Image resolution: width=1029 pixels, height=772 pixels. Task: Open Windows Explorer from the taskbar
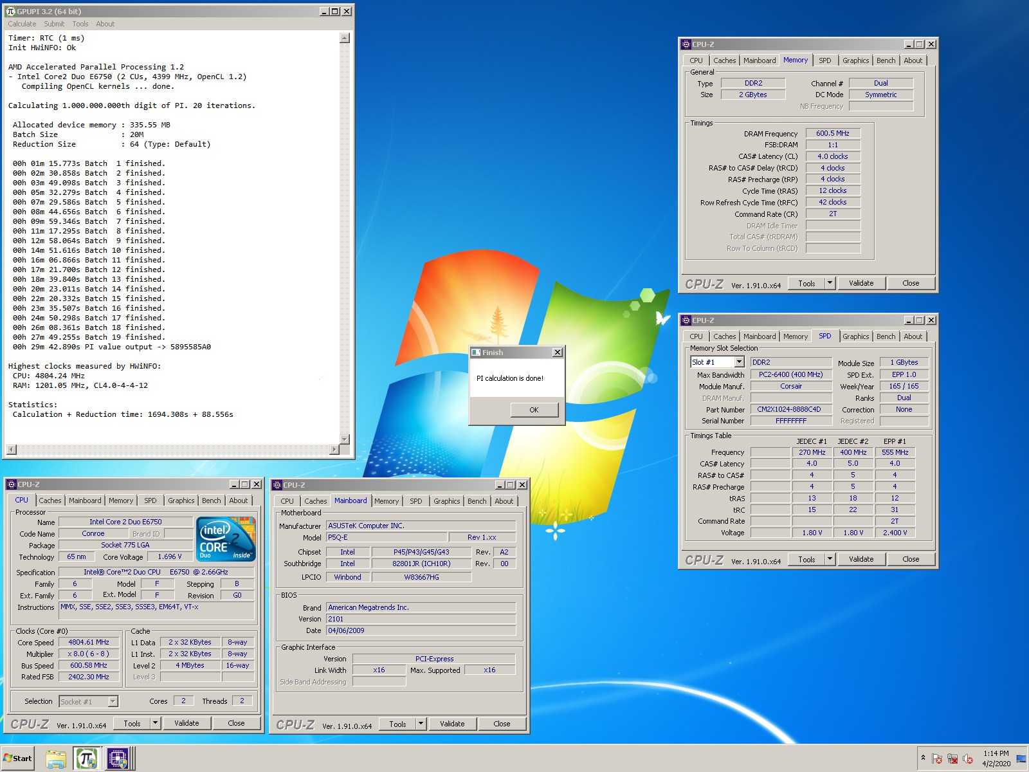coord(56,758)
